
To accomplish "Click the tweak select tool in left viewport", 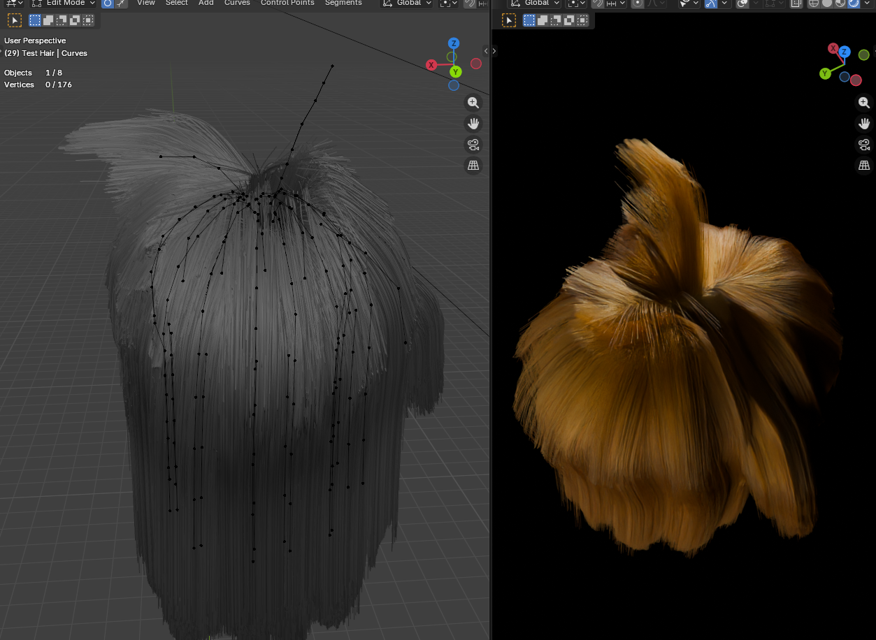I will 15,20.
